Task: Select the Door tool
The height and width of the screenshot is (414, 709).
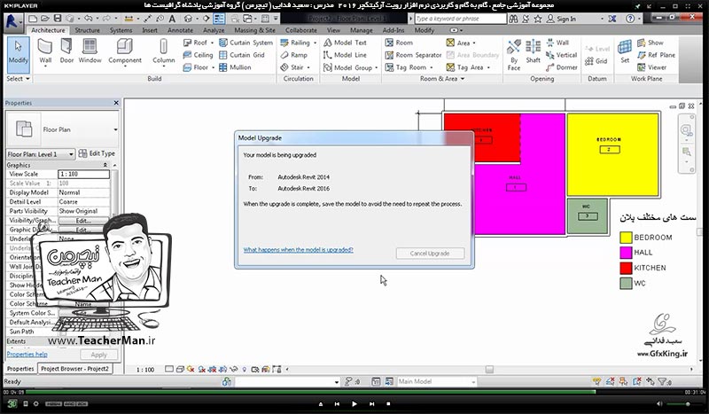Action: coord(66,51)
